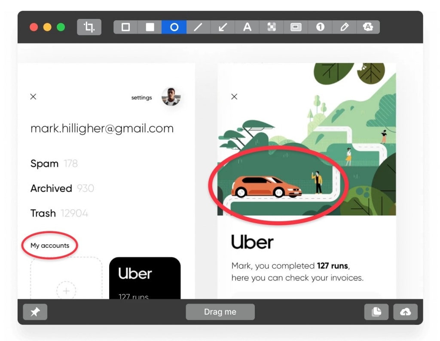The width and height of the screenshot is (440, 341).
Task: Select the text tool
Action: (x=247, y=27)
